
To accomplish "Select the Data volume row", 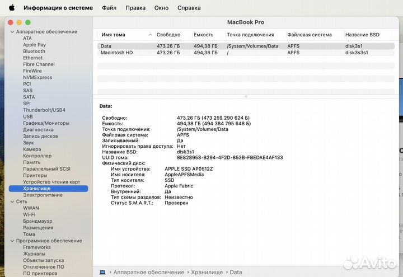I will click(246, 46).
